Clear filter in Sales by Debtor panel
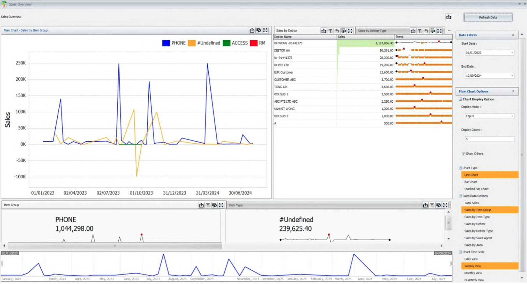 tap(330, 31)
